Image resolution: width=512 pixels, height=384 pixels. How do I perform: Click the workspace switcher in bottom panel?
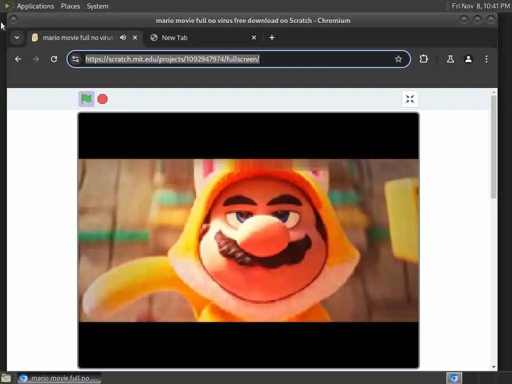(x=454, y=378)
